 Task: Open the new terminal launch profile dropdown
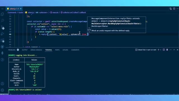pos(161,50)
